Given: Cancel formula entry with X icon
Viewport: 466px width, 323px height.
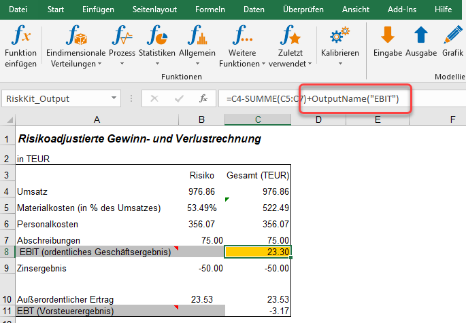Looking at the screenshot, I should click(154, 98).
